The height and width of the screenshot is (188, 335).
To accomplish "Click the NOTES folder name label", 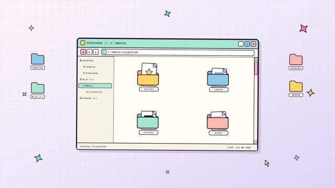I will click(218, 133).
